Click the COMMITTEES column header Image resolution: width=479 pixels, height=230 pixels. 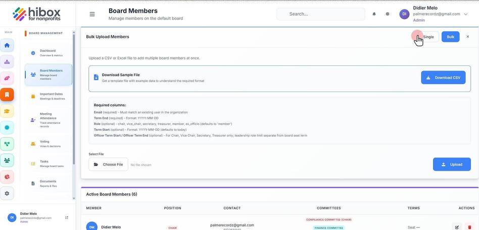point(329,208)
